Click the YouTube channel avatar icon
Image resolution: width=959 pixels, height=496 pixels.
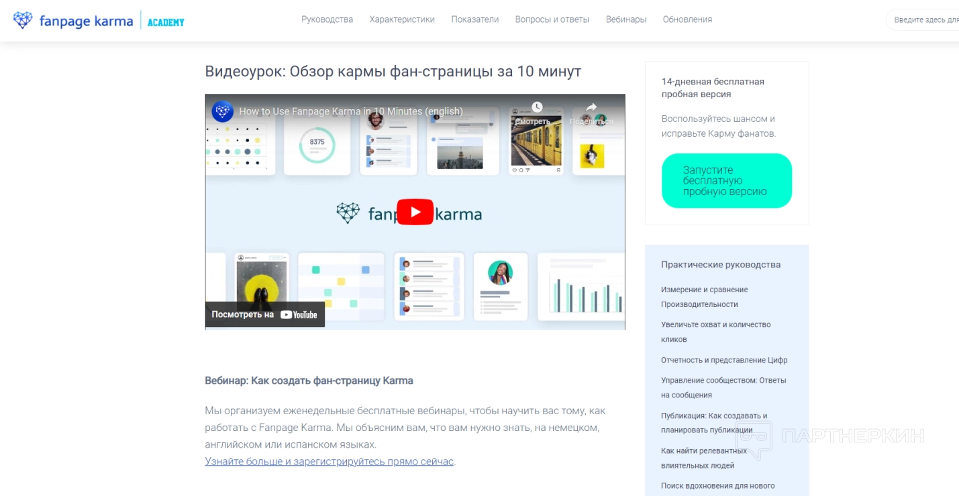click(x=223, y=111)
